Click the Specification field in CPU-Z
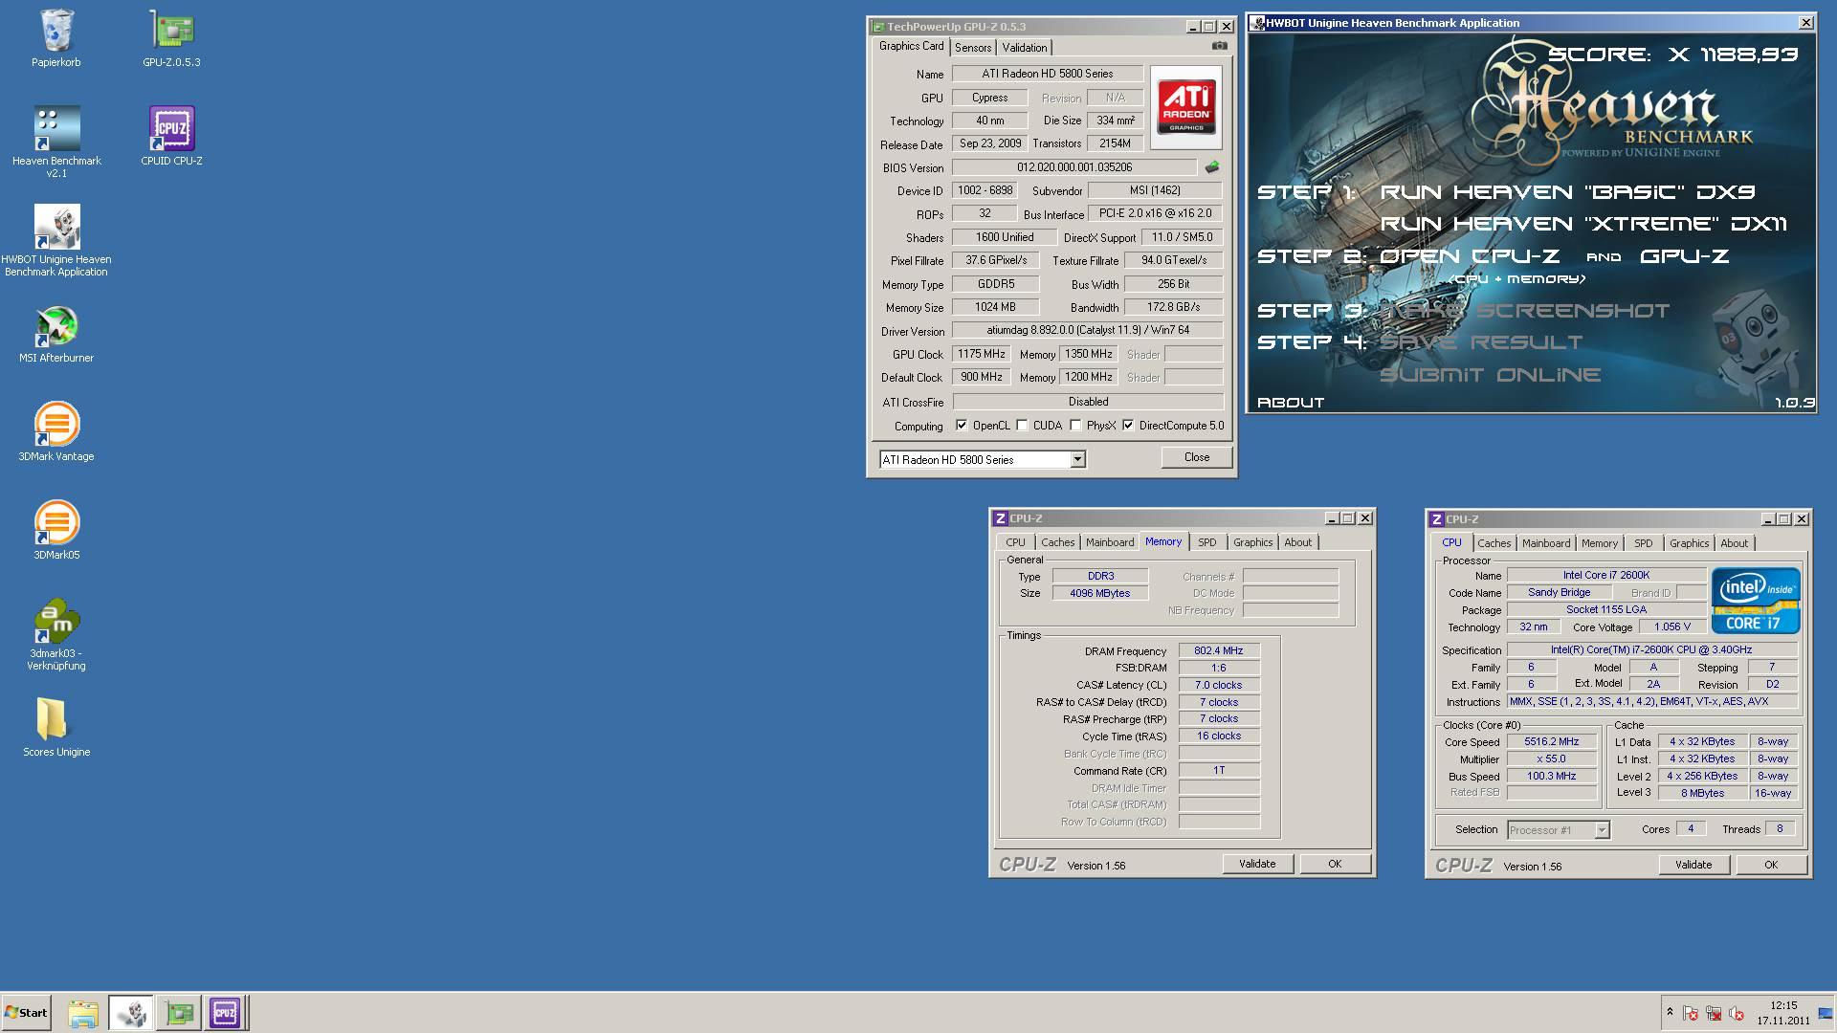 (x=1651, y=650)
